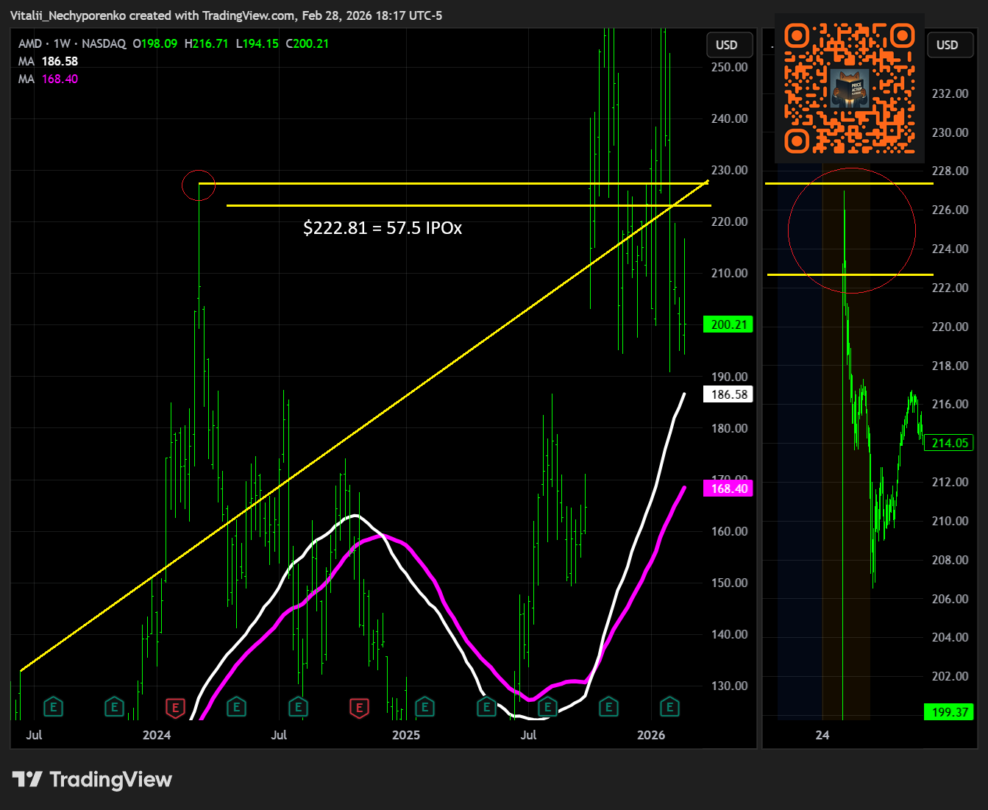This screenshot has height=810, width=988.
Task: Click the 2026 time axis label
Action: pyautogui.click(x=651, y=735)
